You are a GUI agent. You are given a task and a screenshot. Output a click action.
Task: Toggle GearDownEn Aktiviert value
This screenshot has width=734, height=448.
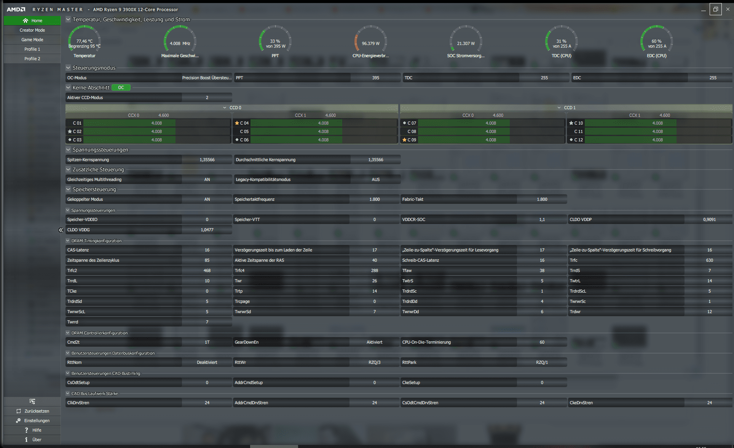pyautogui.click(x=375, y=342)
